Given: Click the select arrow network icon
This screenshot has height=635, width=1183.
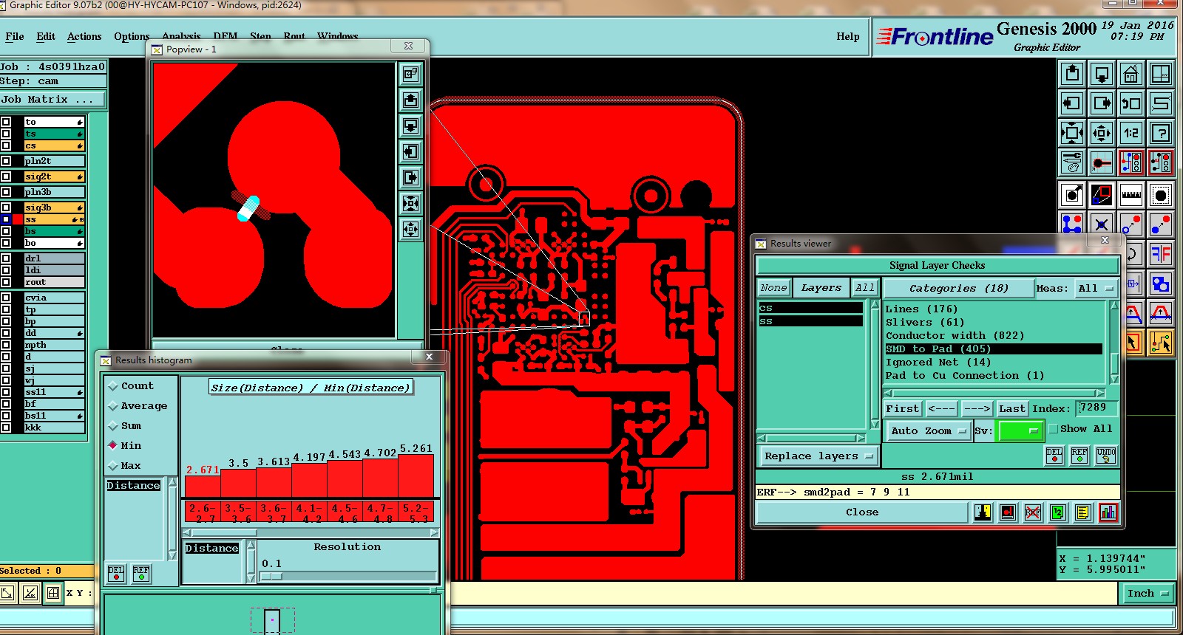Looking at the screenshot, I should click(x=1161, y=343).
